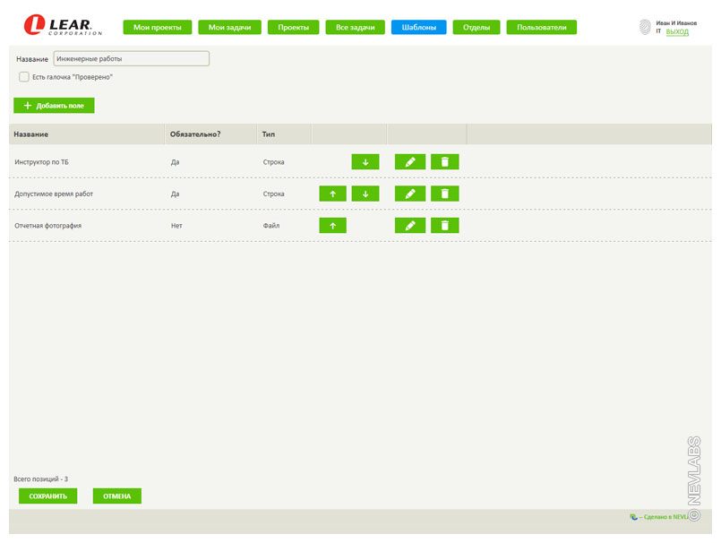Switch to the 'Мои задачи' tab
Viewport: 721px width, 543px height.
coord(229,28)
